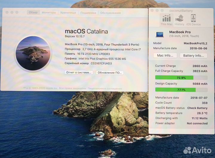Click the macOS Catalina title
This screenshot has height=158, width=215.
click(86, 31)
